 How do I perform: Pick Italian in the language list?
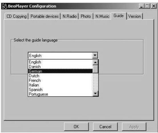tap(60, 85)
